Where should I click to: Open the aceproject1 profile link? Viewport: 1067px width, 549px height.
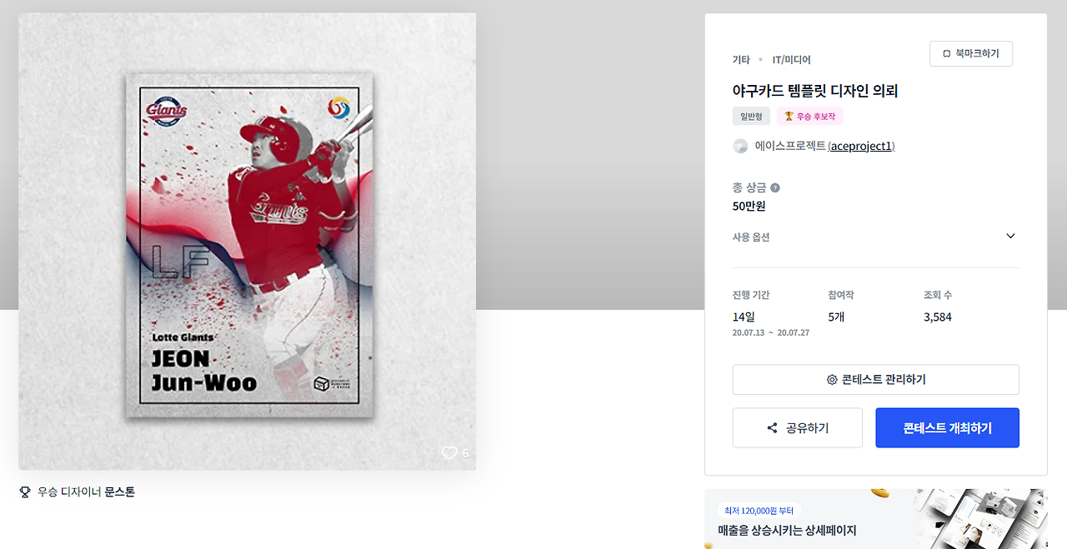[x=862, y=147]
